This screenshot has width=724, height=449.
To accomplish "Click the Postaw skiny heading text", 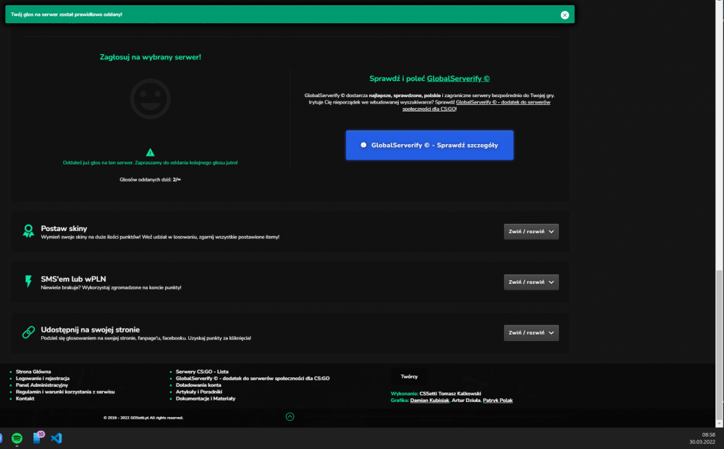I will click(64, 228).
